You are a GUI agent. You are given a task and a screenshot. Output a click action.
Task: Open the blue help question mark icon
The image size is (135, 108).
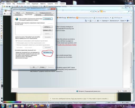click(x=128, y=21)
